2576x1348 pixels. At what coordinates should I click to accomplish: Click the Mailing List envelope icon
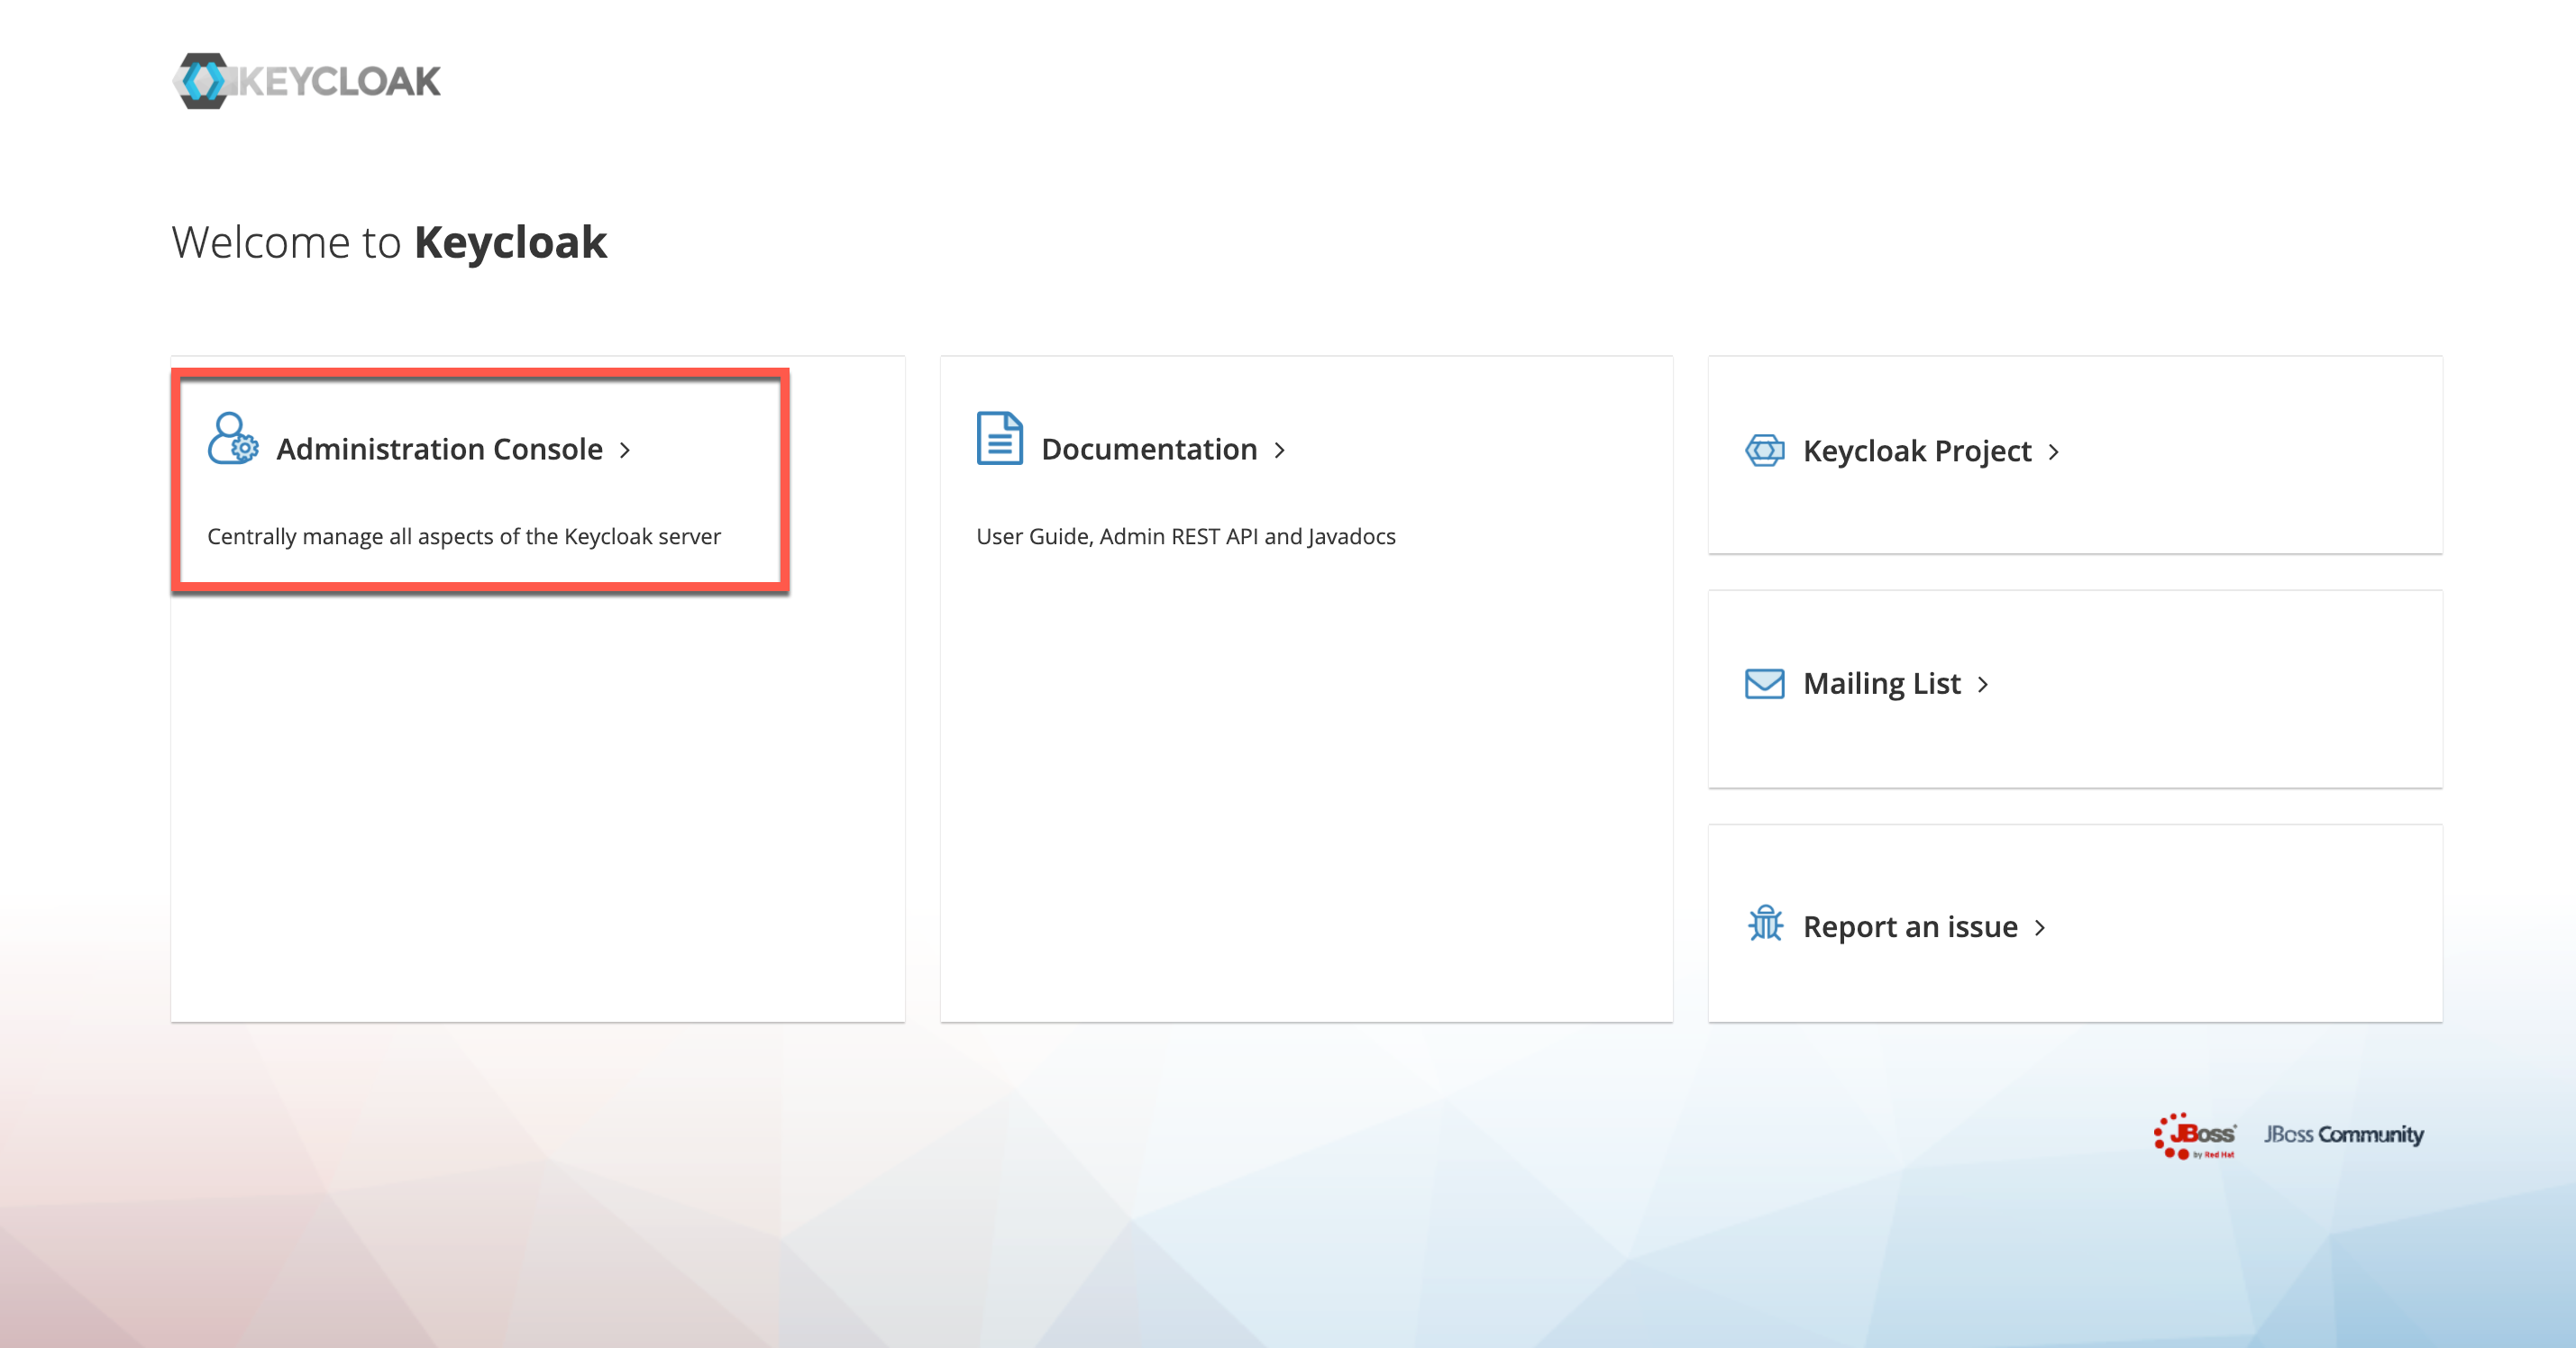click(1765, 684)
